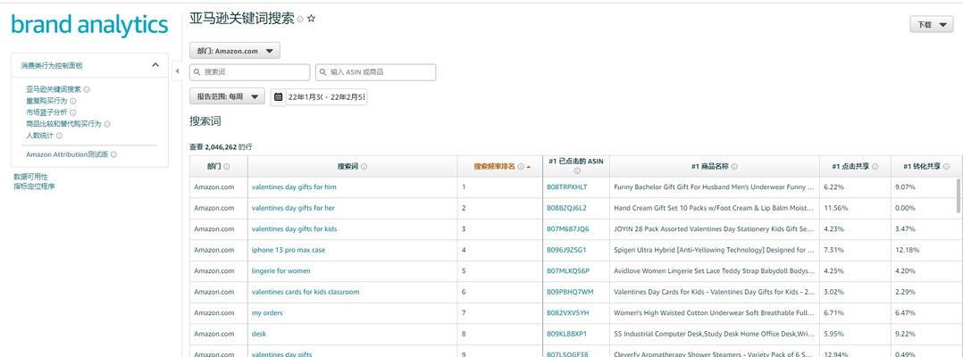The width and height of the screenshot is (963, 357).
Task: Open search term my orders
Action: coord(267,313)
